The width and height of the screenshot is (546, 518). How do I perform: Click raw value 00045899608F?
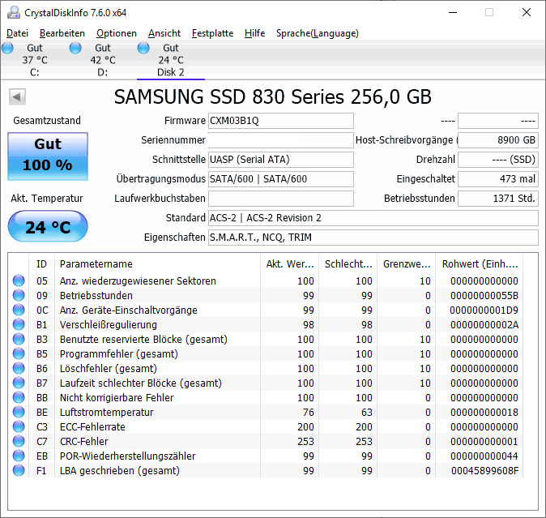(484, 471)
